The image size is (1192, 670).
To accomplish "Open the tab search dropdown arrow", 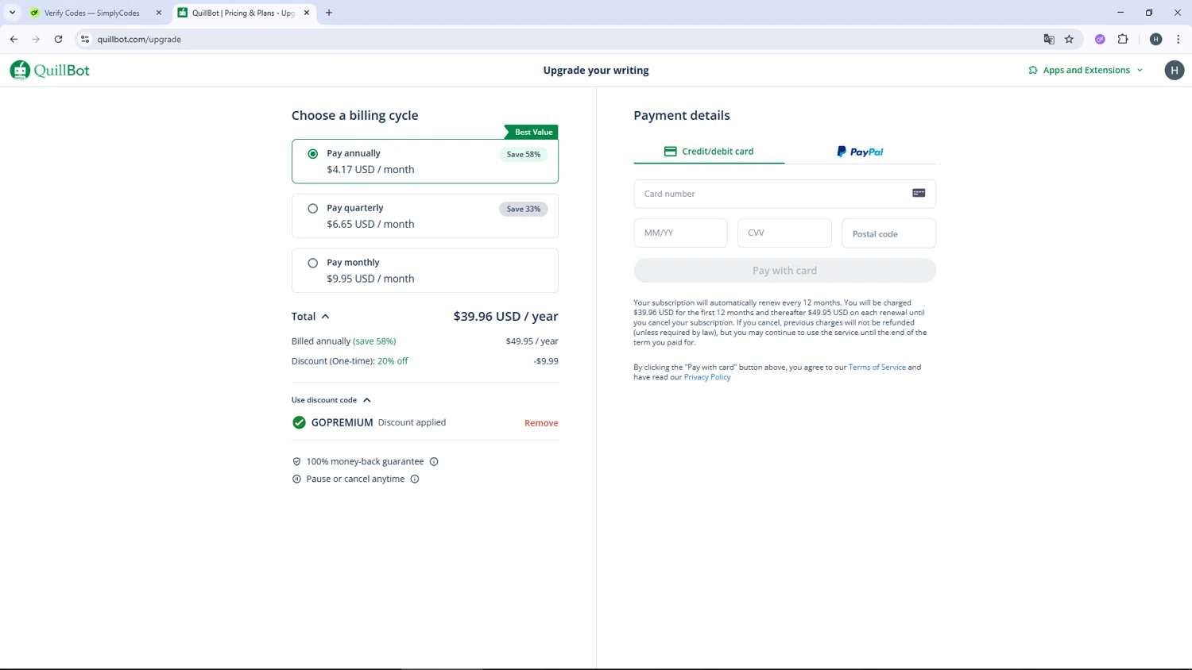I will tap(13, 13).
